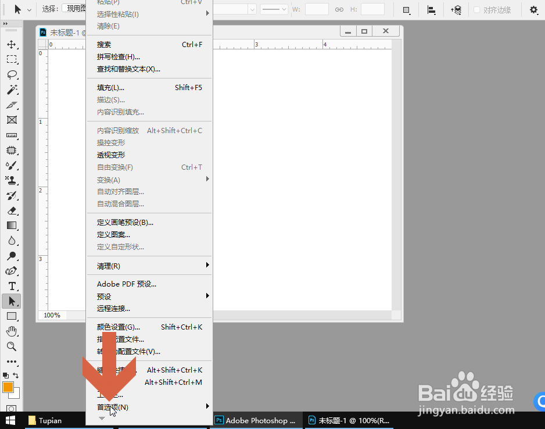Toggle Quick Mask mode icon

11,409
